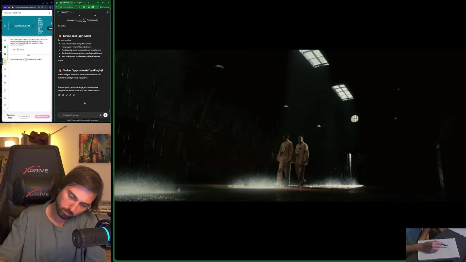Image resolution: width=466 pixels, height=262 pixels.
Task: Click the Pearson side panel arrow icon
Action: 5,40
